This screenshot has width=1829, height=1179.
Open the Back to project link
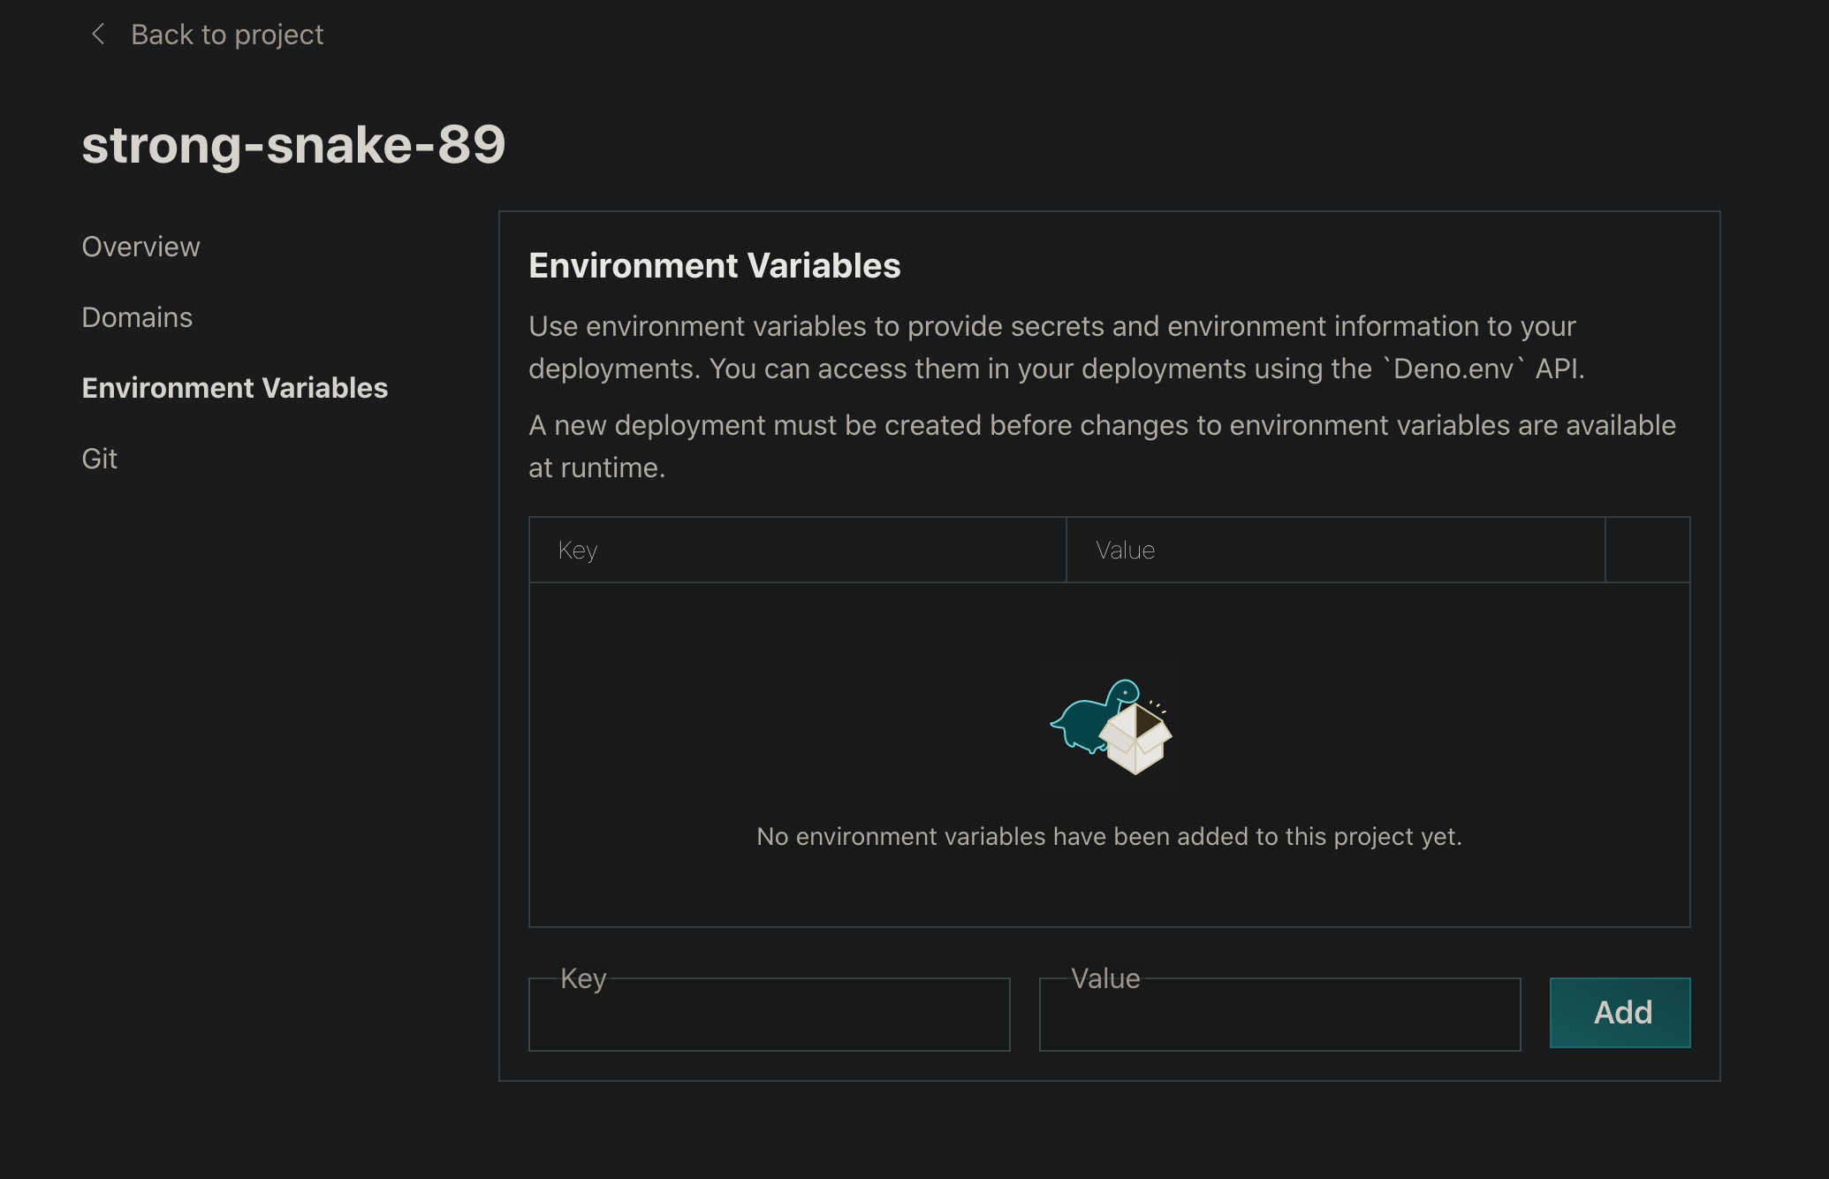[x=226, y=34]
